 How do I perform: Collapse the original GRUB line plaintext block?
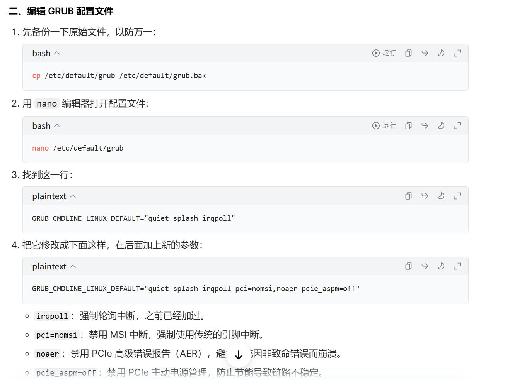click(73, 196)
